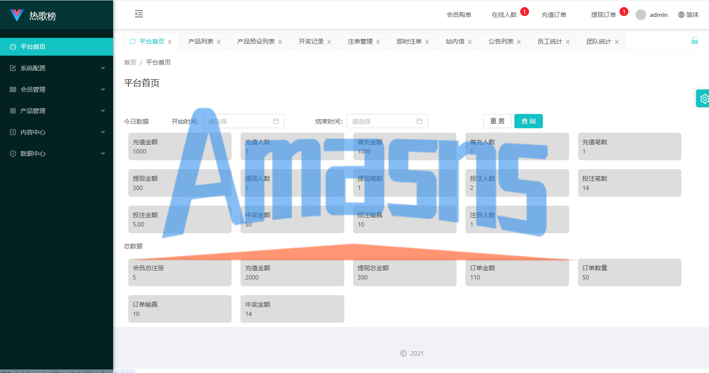Close the 注单管理 tab
Screen dimensions: 709x373
pos(378,42)
